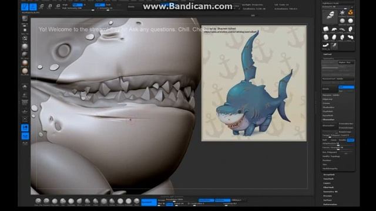
Task: Open the shark concept reference image
Action: (254, 83)
